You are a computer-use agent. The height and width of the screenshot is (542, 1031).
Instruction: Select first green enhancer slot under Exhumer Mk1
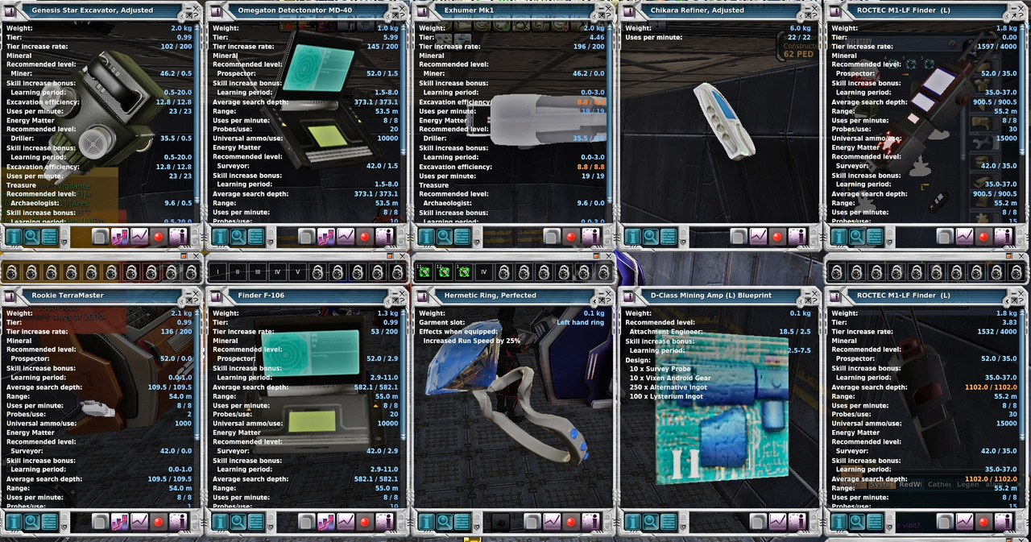(x=424, y=272)
